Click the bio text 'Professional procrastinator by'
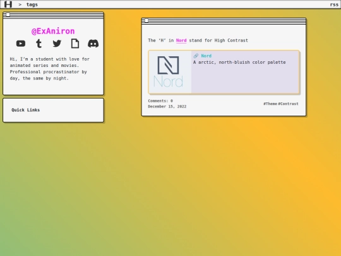341x256 pixels. pos(48,72)
